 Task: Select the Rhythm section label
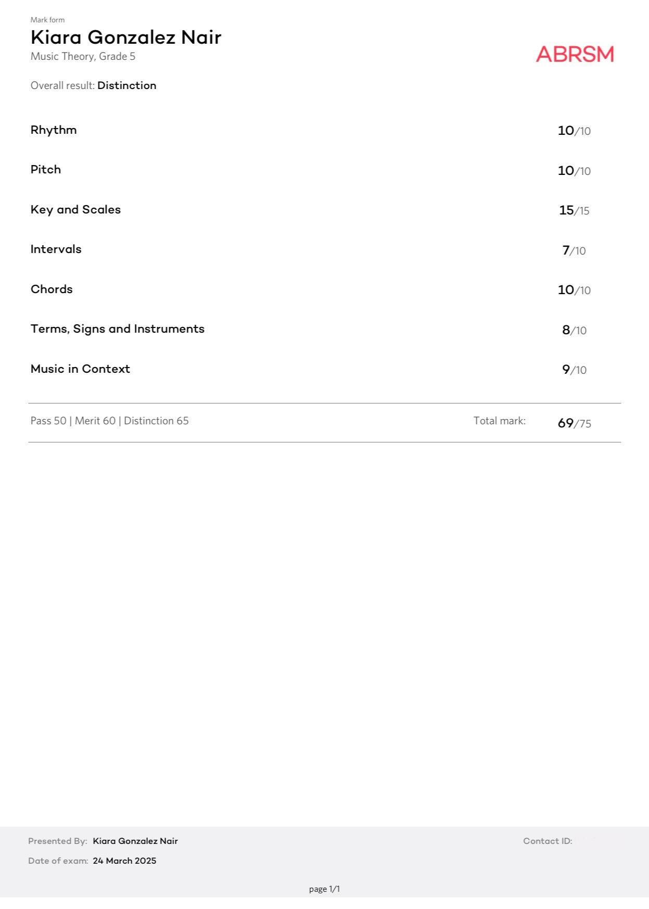pyautogui.click(x=54, y=130)
